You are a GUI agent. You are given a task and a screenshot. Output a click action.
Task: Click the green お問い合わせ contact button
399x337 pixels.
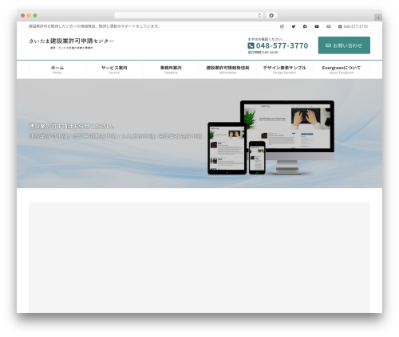[x=344, y=45]
